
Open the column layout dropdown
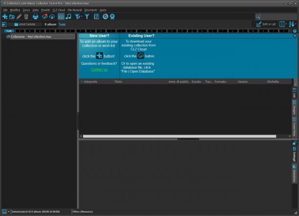tap(283, 24)
